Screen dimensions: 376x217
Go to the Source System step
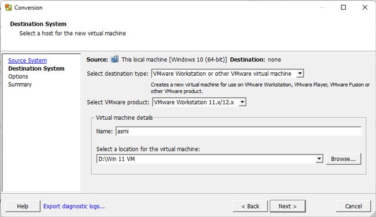coord(28,60)
